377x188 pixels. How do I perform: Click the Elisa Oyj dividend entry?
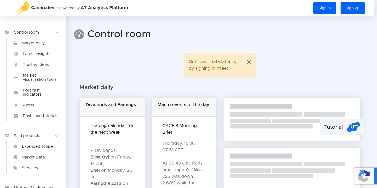pos(111,160)
